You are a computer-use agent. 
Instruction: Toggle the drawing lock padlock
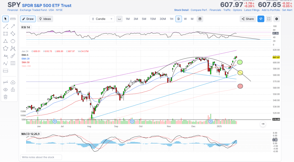(x=13, y=90)
